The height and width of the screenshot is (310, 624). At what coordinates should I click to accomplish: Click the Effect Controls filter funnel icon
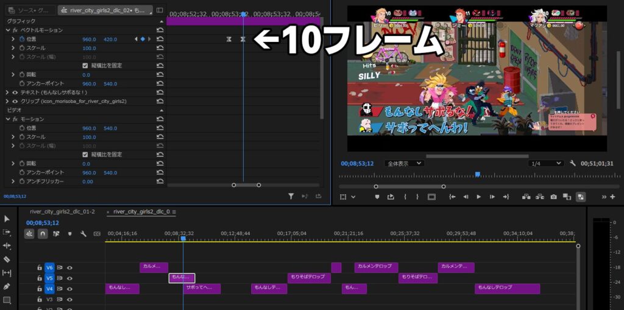pyautogui.click(x=291, y=196)
